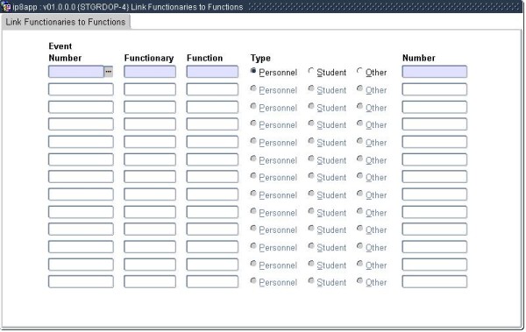Screen dimensions: 526x332
Task: Open the Event Number lookup ellipsis button
Action: tap(109, 72)
